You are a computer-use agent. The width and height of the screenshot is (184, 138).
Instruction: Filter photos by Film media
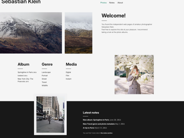tap(68, 76)
